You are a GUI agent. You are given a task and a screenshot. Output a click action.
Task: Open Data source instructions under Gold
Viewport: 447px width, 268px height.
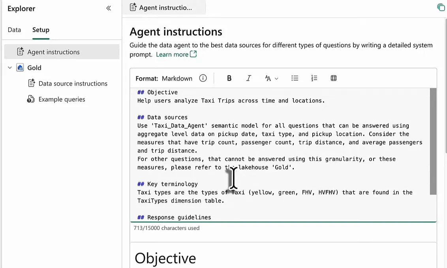(73, 84)
